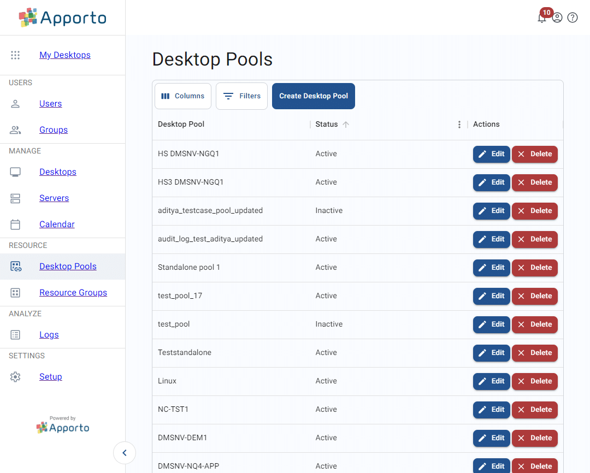The width and height of the screenshot is (590, 473).
Task: Sort by the Status column arrow
Action: [x=346, y=125]
